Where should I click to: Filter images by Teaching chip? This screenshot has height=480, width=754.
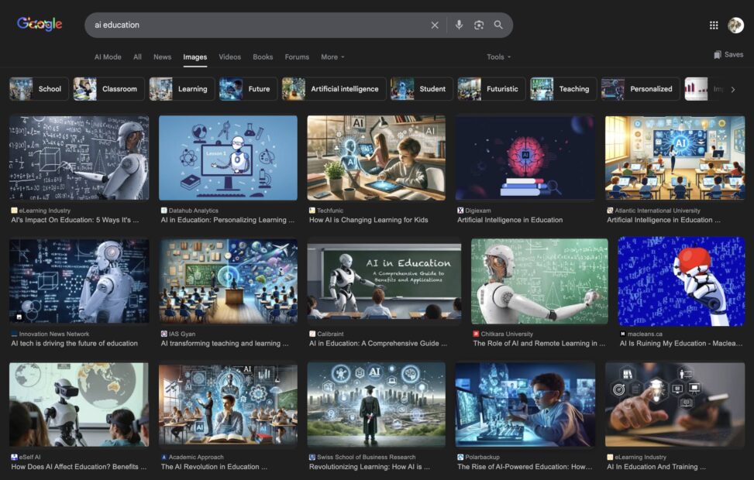[563, 89]
